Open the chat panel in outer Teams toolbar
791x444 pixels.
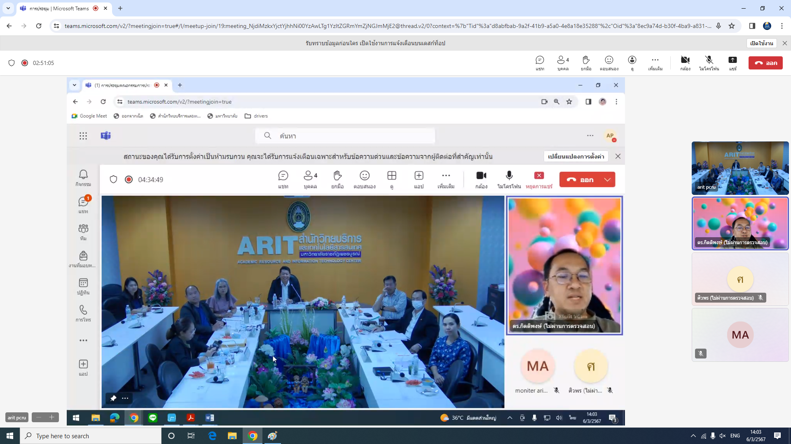(540, 63)
